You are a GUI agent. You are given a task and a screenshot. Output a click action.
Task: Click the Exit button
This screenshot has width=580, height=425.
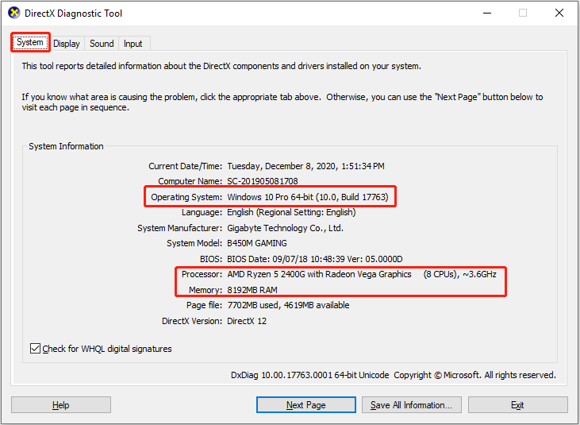coord(517,405)
